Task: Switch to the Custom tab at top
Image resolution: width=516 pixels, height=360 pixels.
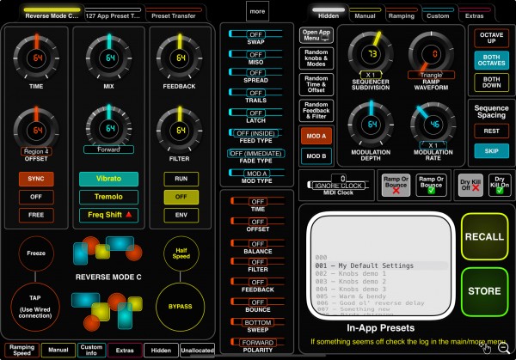Action: (438, 14)
